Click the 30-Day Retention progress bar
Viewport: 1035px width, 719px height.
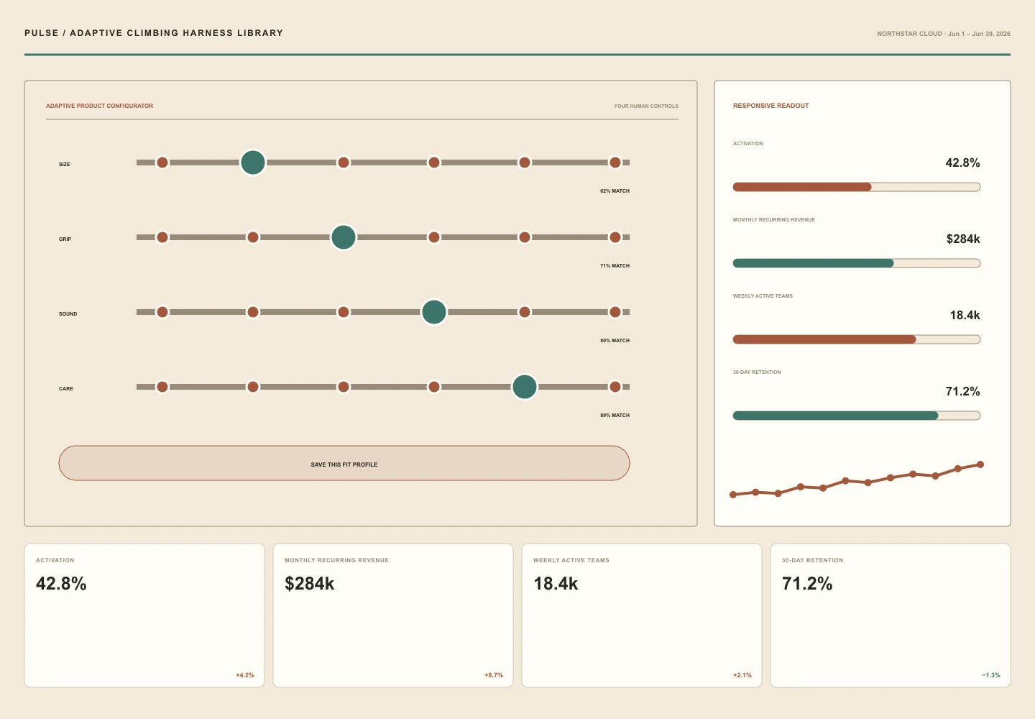[x=857, y=416]
